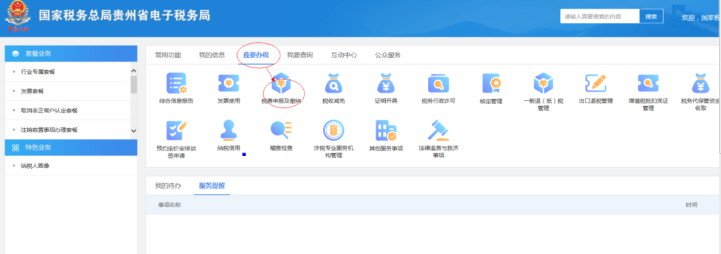Click the sidebar scrollbar thumb
The width and height of the screenshot is (721, 254).
134,85
